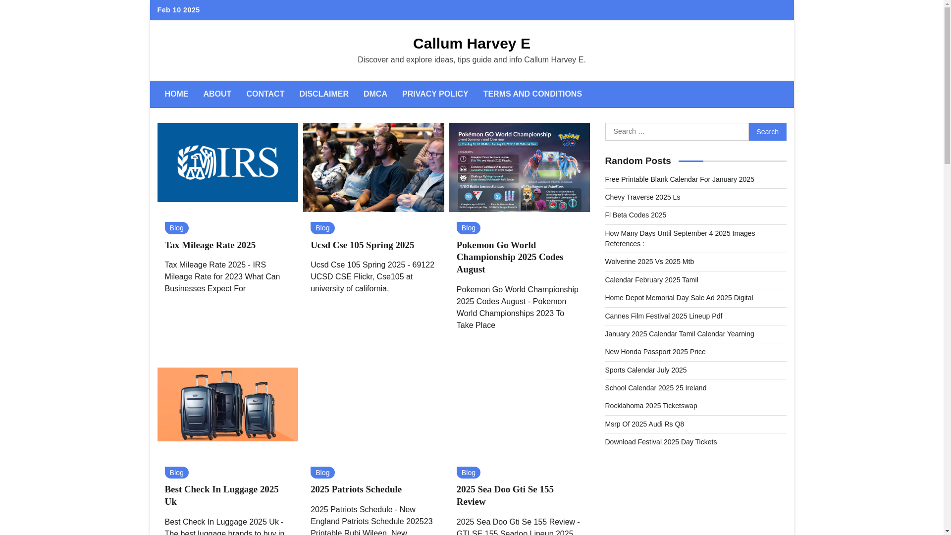The image size is (951, 535).
Task: Select DISCLAIMER in the navigation bar
Action: click(x=324, y=94)
